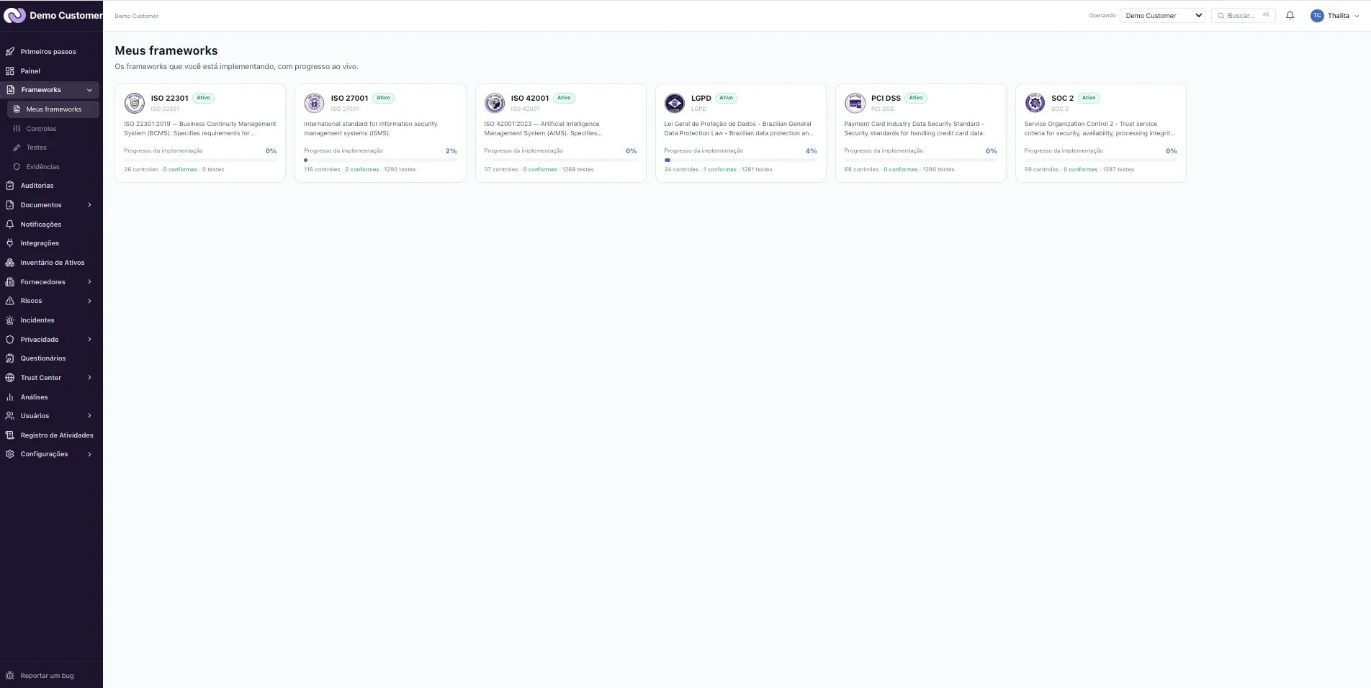Click the rocket icon beside Primeiros passos
This screenshot has width=1371, height=688.
point(10,52)
